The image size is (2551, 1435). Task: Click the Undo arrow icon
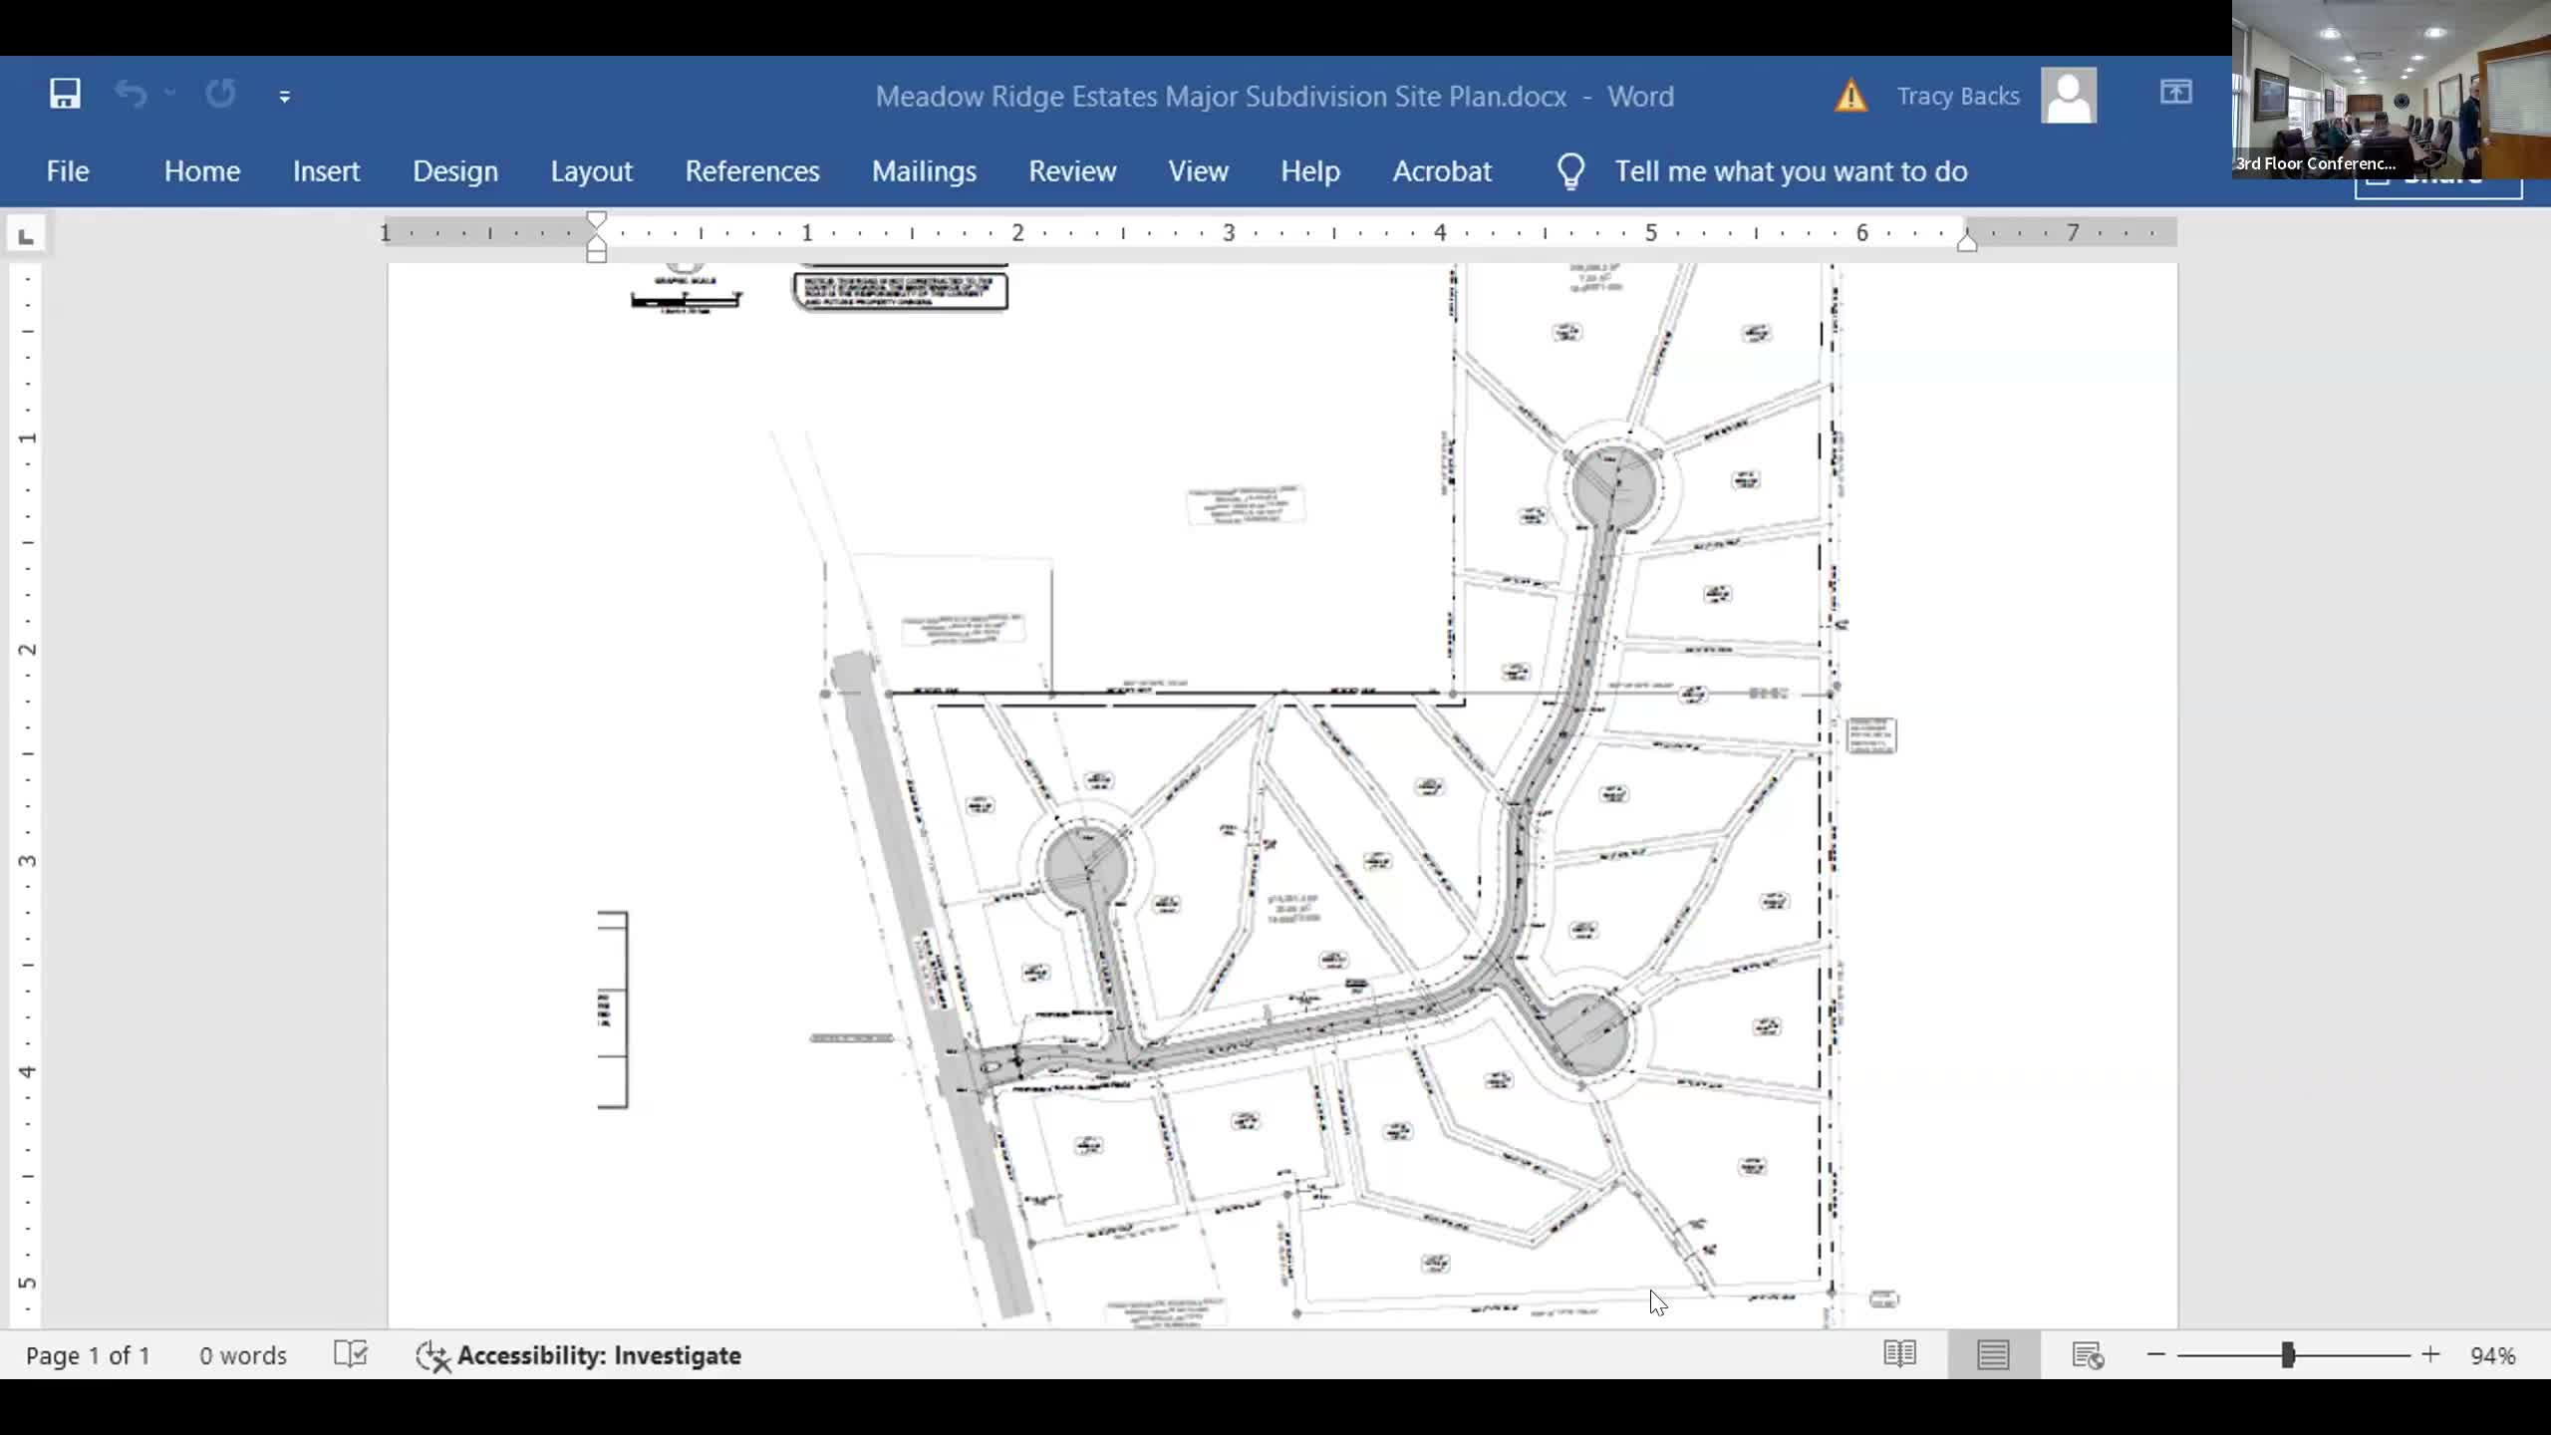(x=131, y=95)
